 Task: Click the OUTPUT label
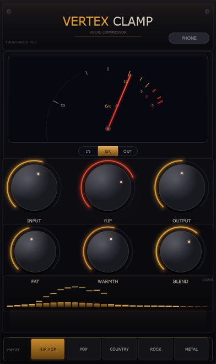pyautogui.click(x=182, y=221)
